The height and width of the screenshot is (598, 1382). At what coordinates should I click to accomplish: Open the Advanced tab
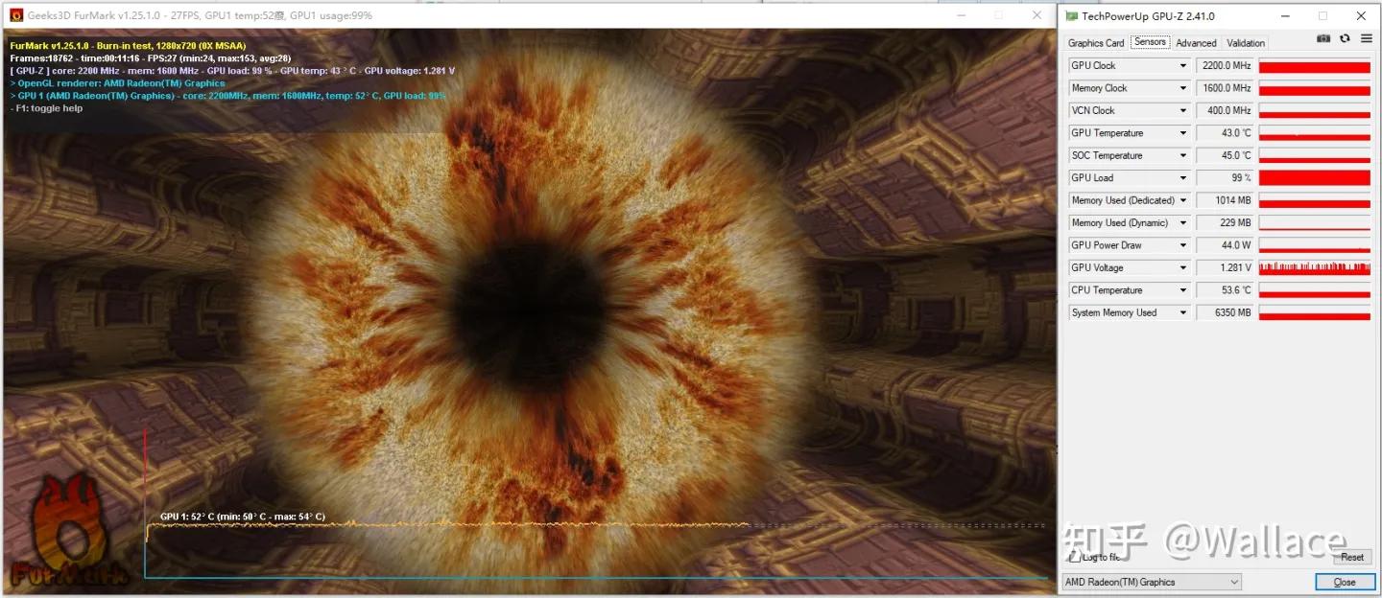coord(1196,43)
